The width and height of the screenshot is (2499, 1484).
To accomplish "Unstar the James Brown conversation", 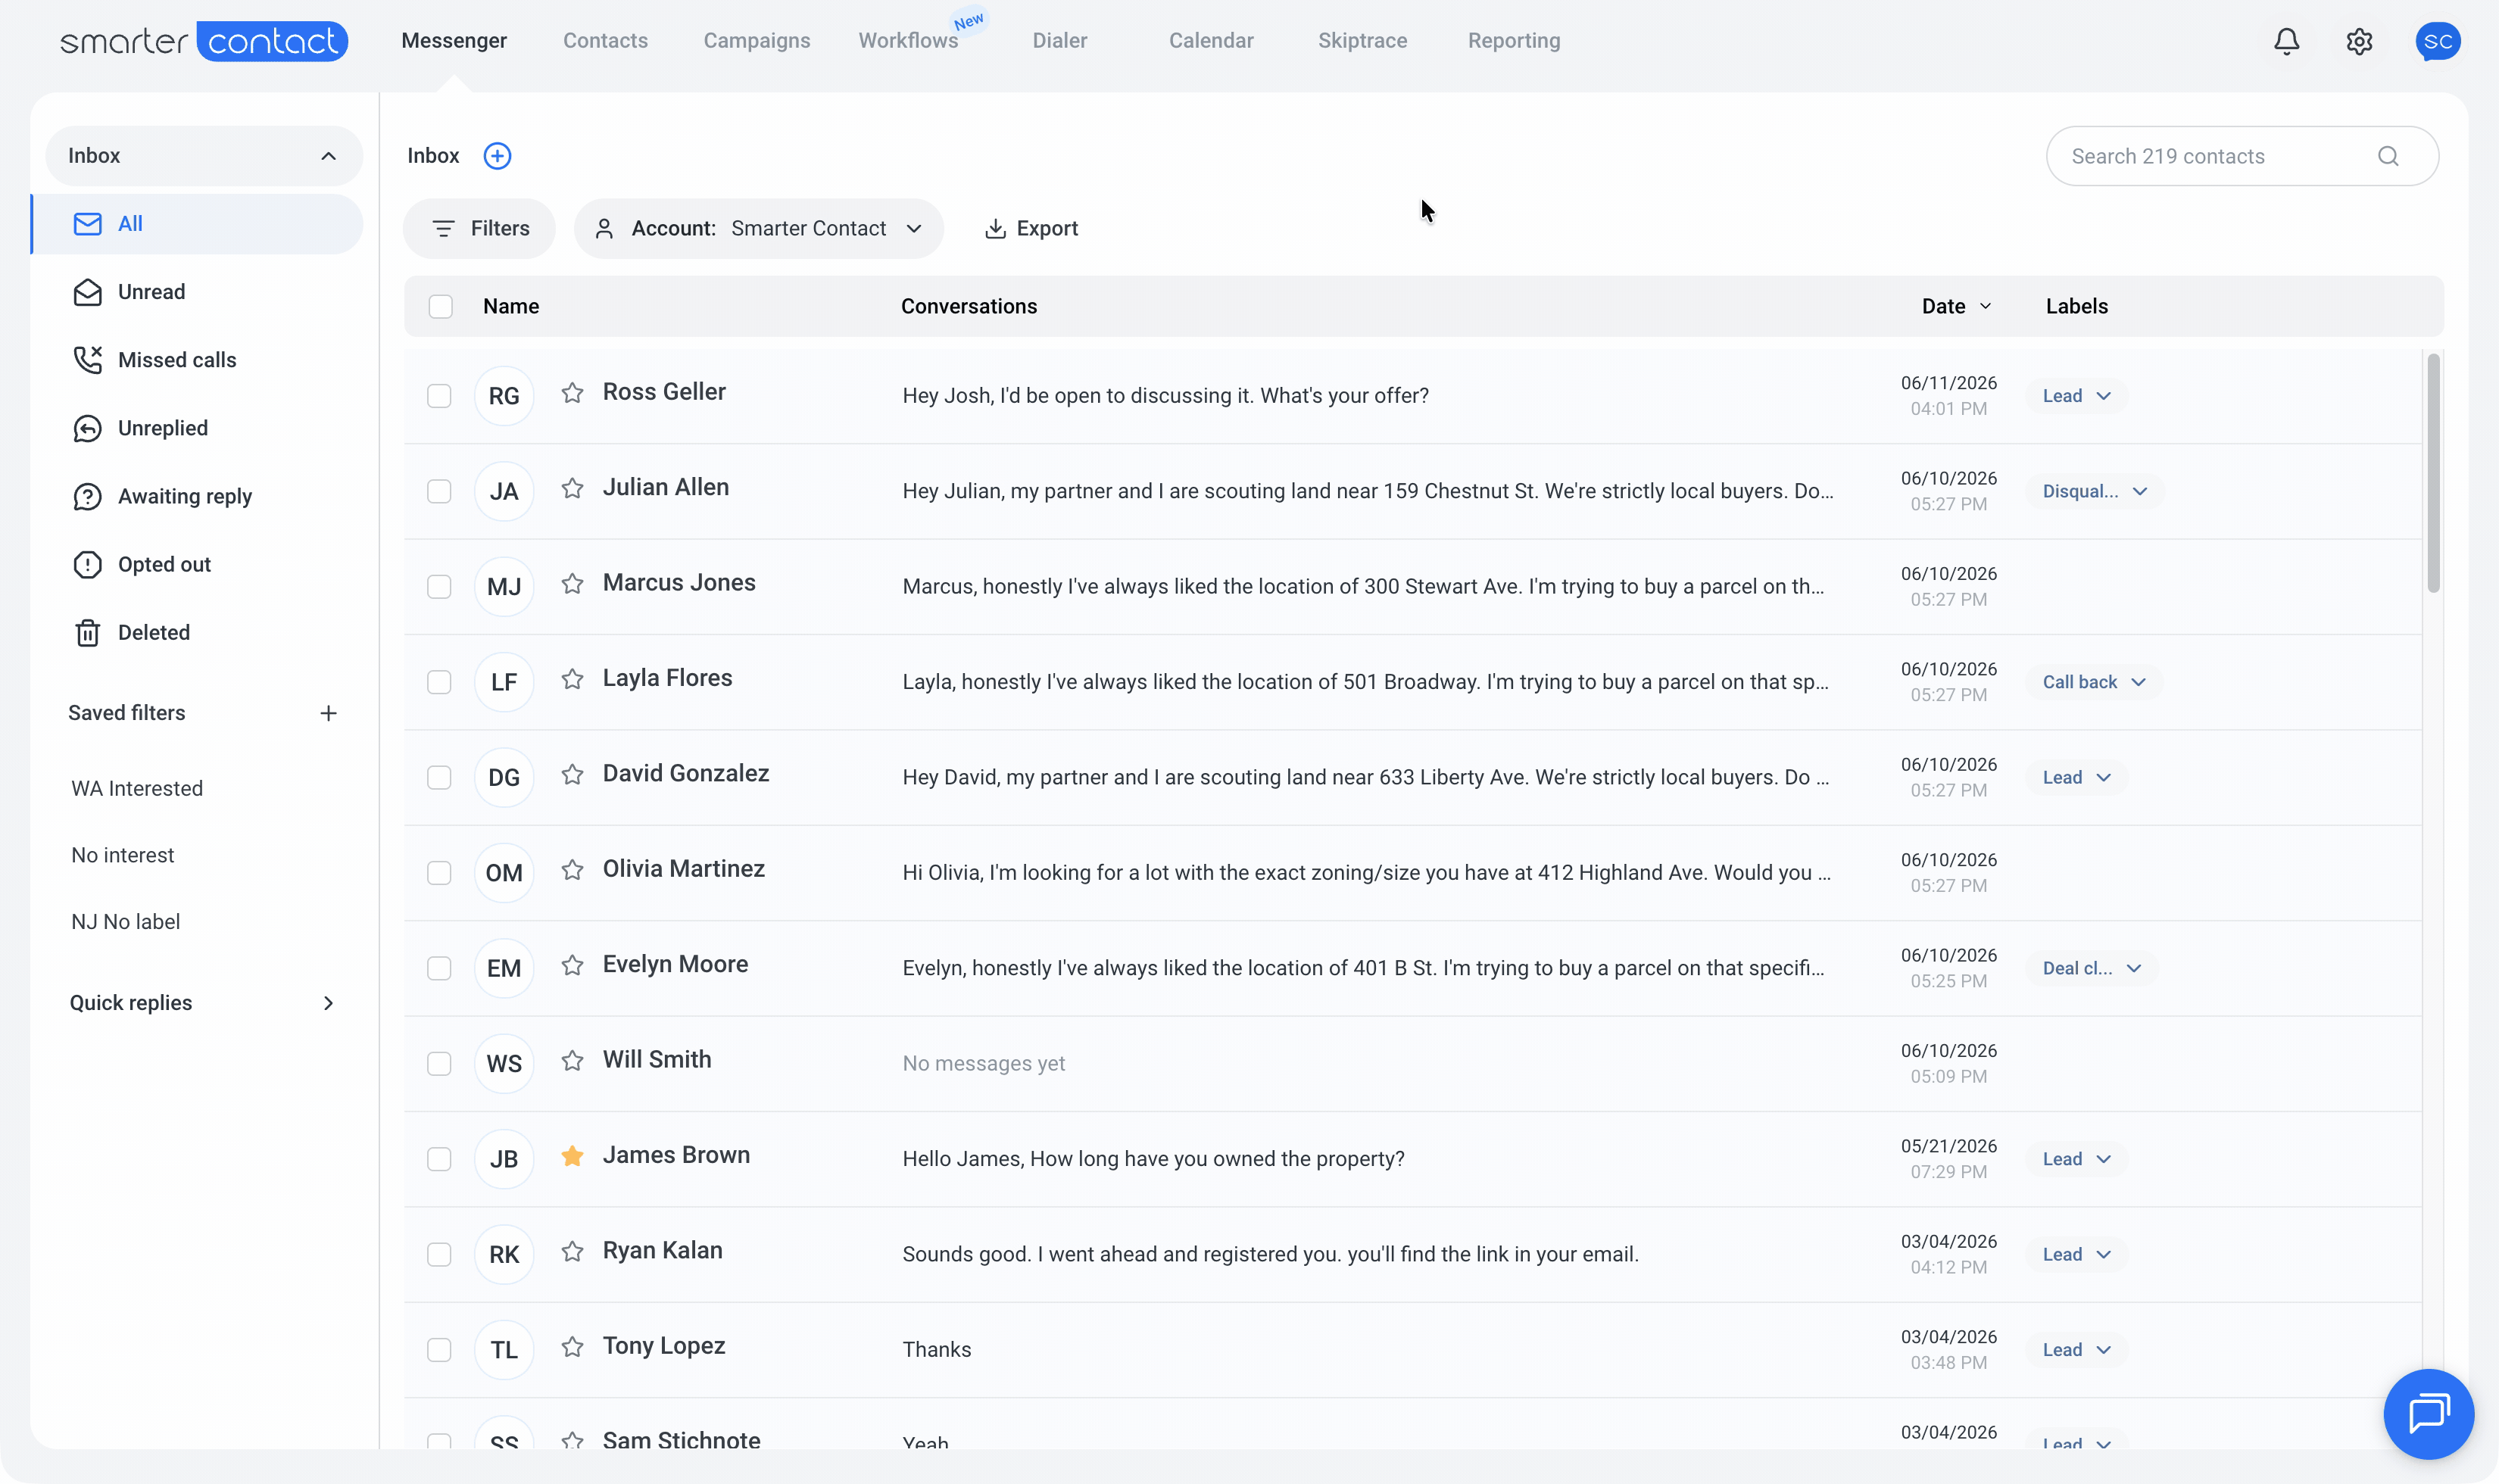I will [572, 1156].
